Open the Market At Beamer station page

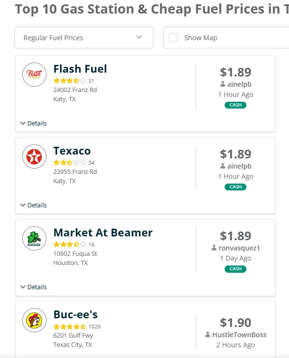coord(103,233)
